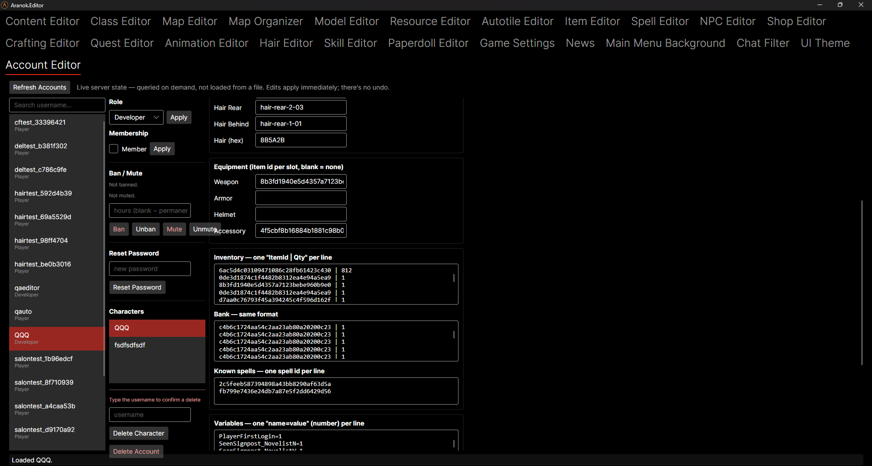Go to the Crafting Editor tab

coord(42,43)
